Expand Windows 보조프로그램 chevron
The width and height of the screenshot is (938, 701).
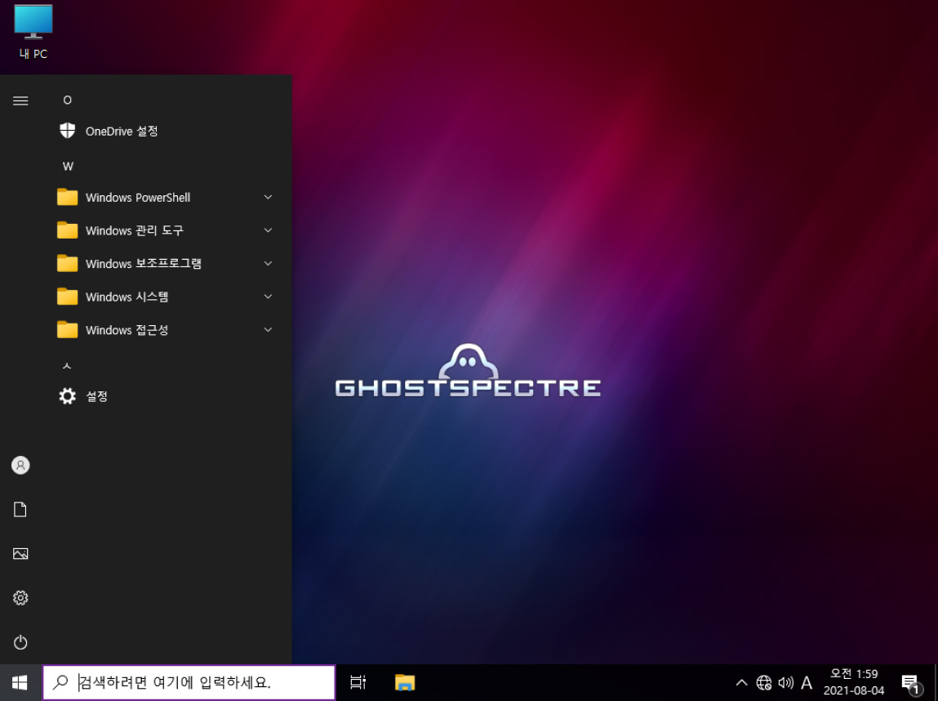pyautogui.click(x=268, y=263)
